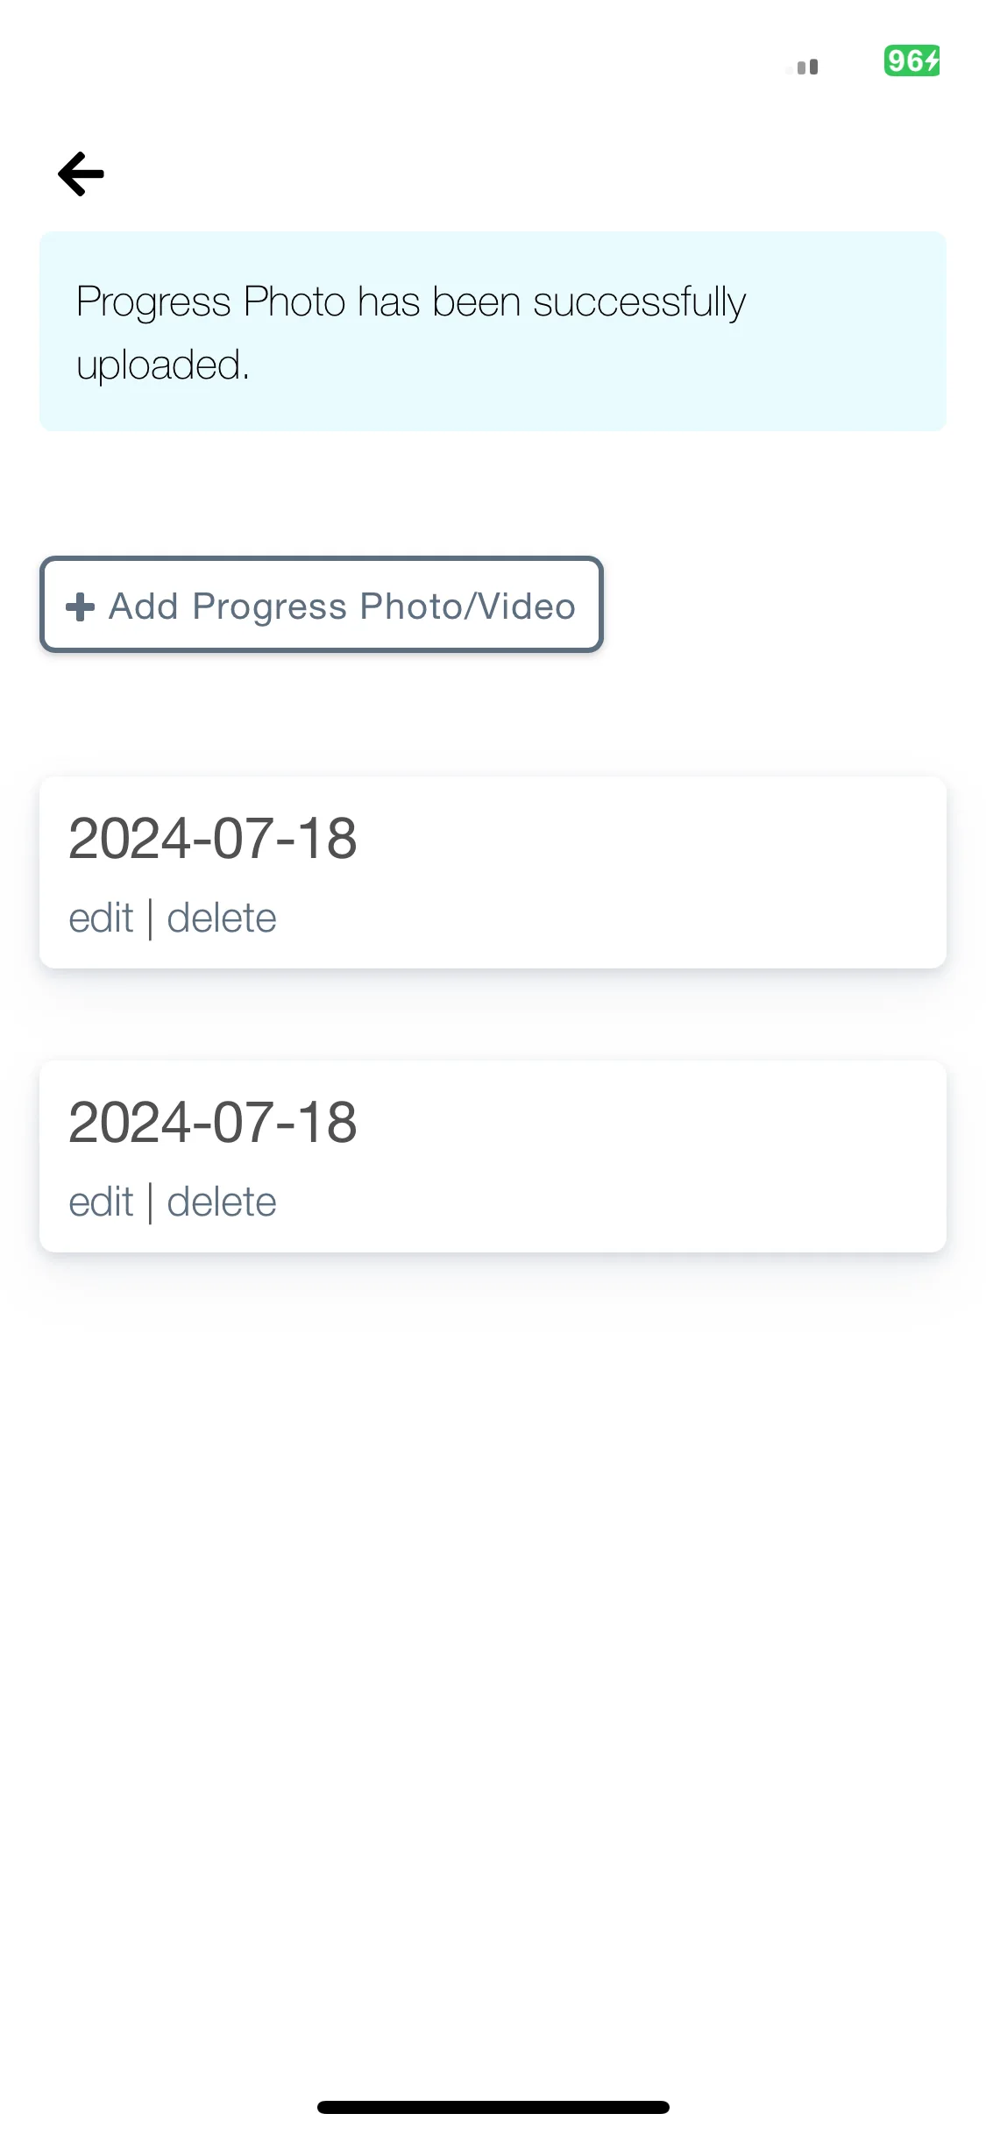This screenshot has height=2135, width=986.
Task: Tap the home indicator bar
Action: [493, 2107]
